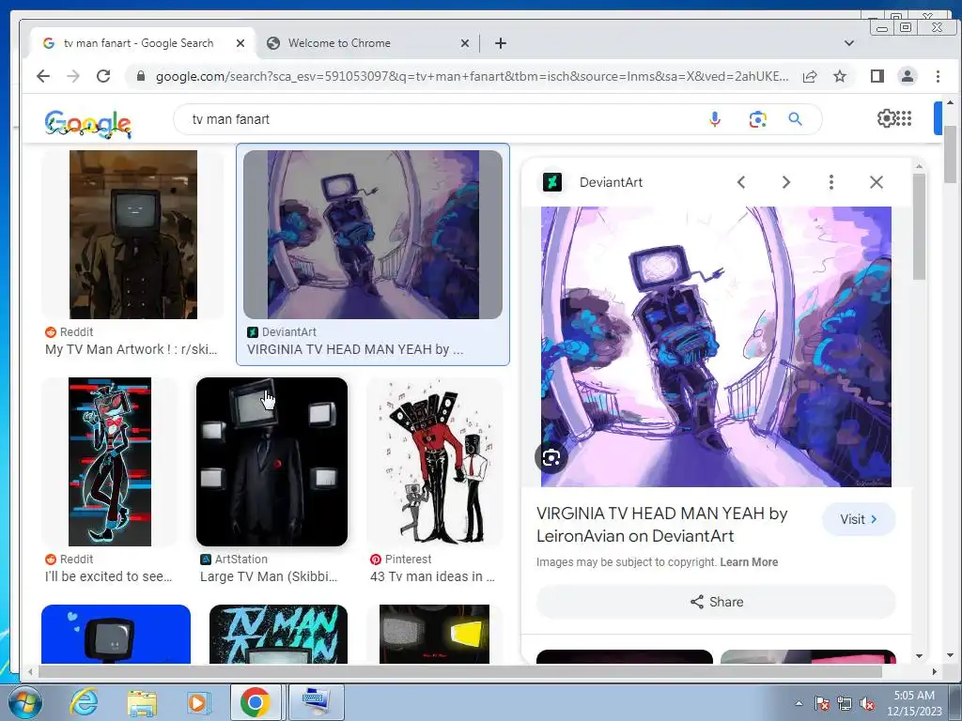This screenshot has width=962, height=721.
Task: Click 43 Tv man ideas in caption
Action: 432,576
